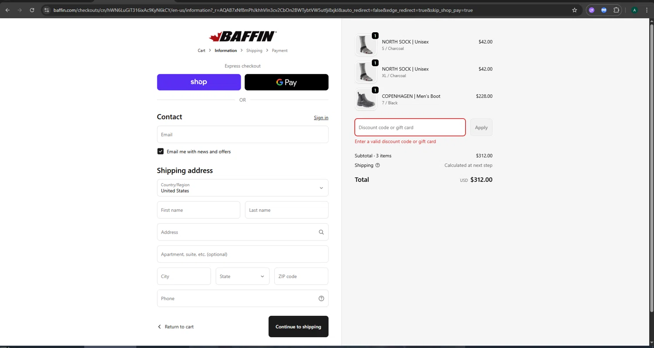The image size is (654, 348).
Task: Click the COPENHAGEN | Men's Boot text
Action: coord(411,96)
